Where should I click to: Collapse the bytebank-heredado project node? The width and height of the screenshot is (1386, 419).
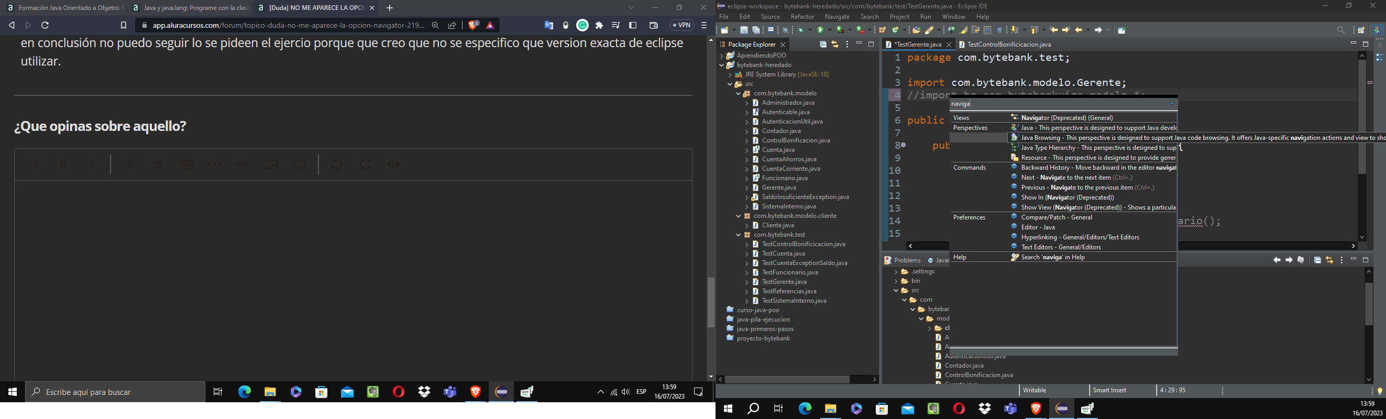pos(721,65)
